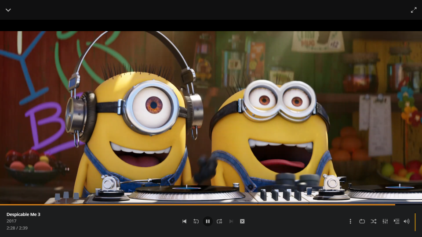Pause the Despicable Me 3 video
The height and width of the screenshot is (237, 422).
[208, 221]
